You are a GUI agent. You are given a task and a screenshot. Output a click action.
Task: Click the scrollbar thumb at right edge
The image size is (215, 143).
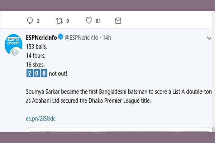point(214,129)
